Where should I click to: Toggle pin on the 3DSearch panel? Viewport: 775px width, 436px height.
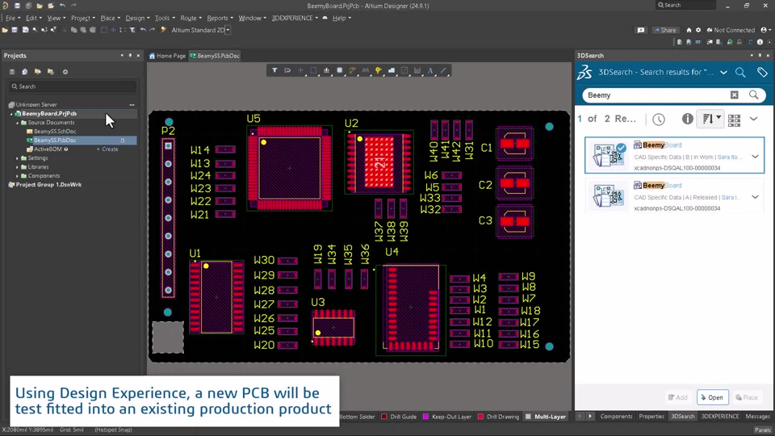click(760, 56)
